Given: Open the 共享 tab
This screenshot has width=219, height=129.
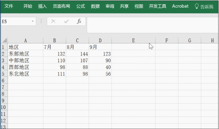Looking at the screenshot, I should click(124, 6).
